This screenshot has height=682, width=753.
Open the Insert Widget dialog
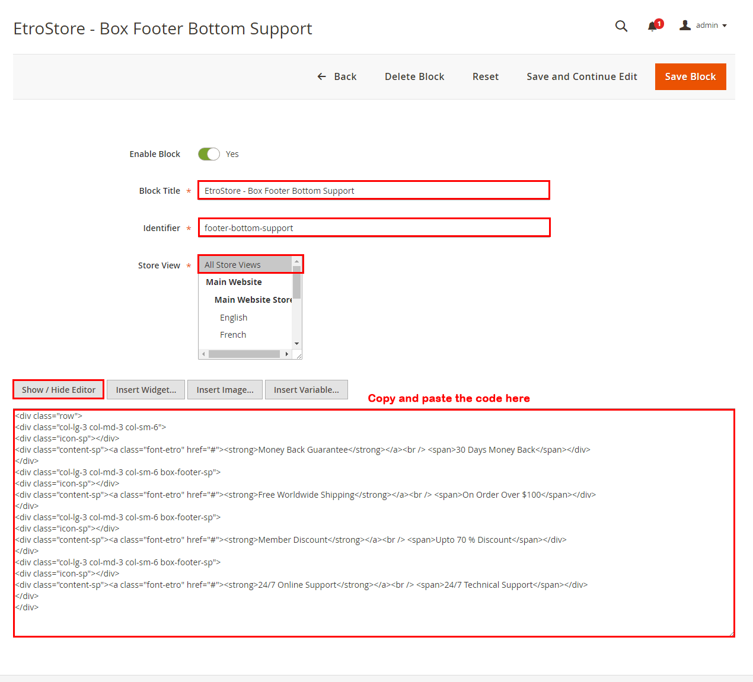pos(146,390)
